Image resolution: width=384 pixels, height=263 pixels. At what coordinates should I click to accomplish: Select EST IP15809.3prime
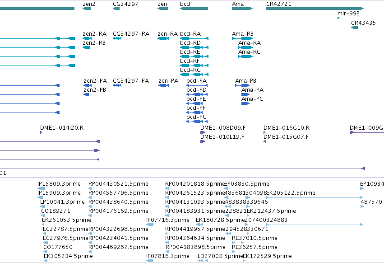(42, 188)
